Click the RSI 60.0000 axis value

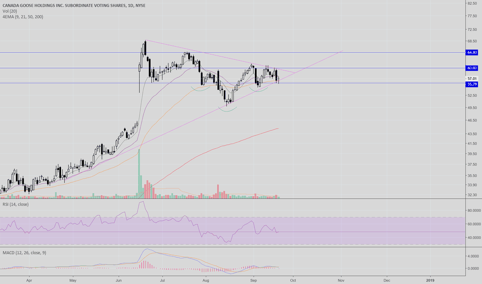pos(474,224)
